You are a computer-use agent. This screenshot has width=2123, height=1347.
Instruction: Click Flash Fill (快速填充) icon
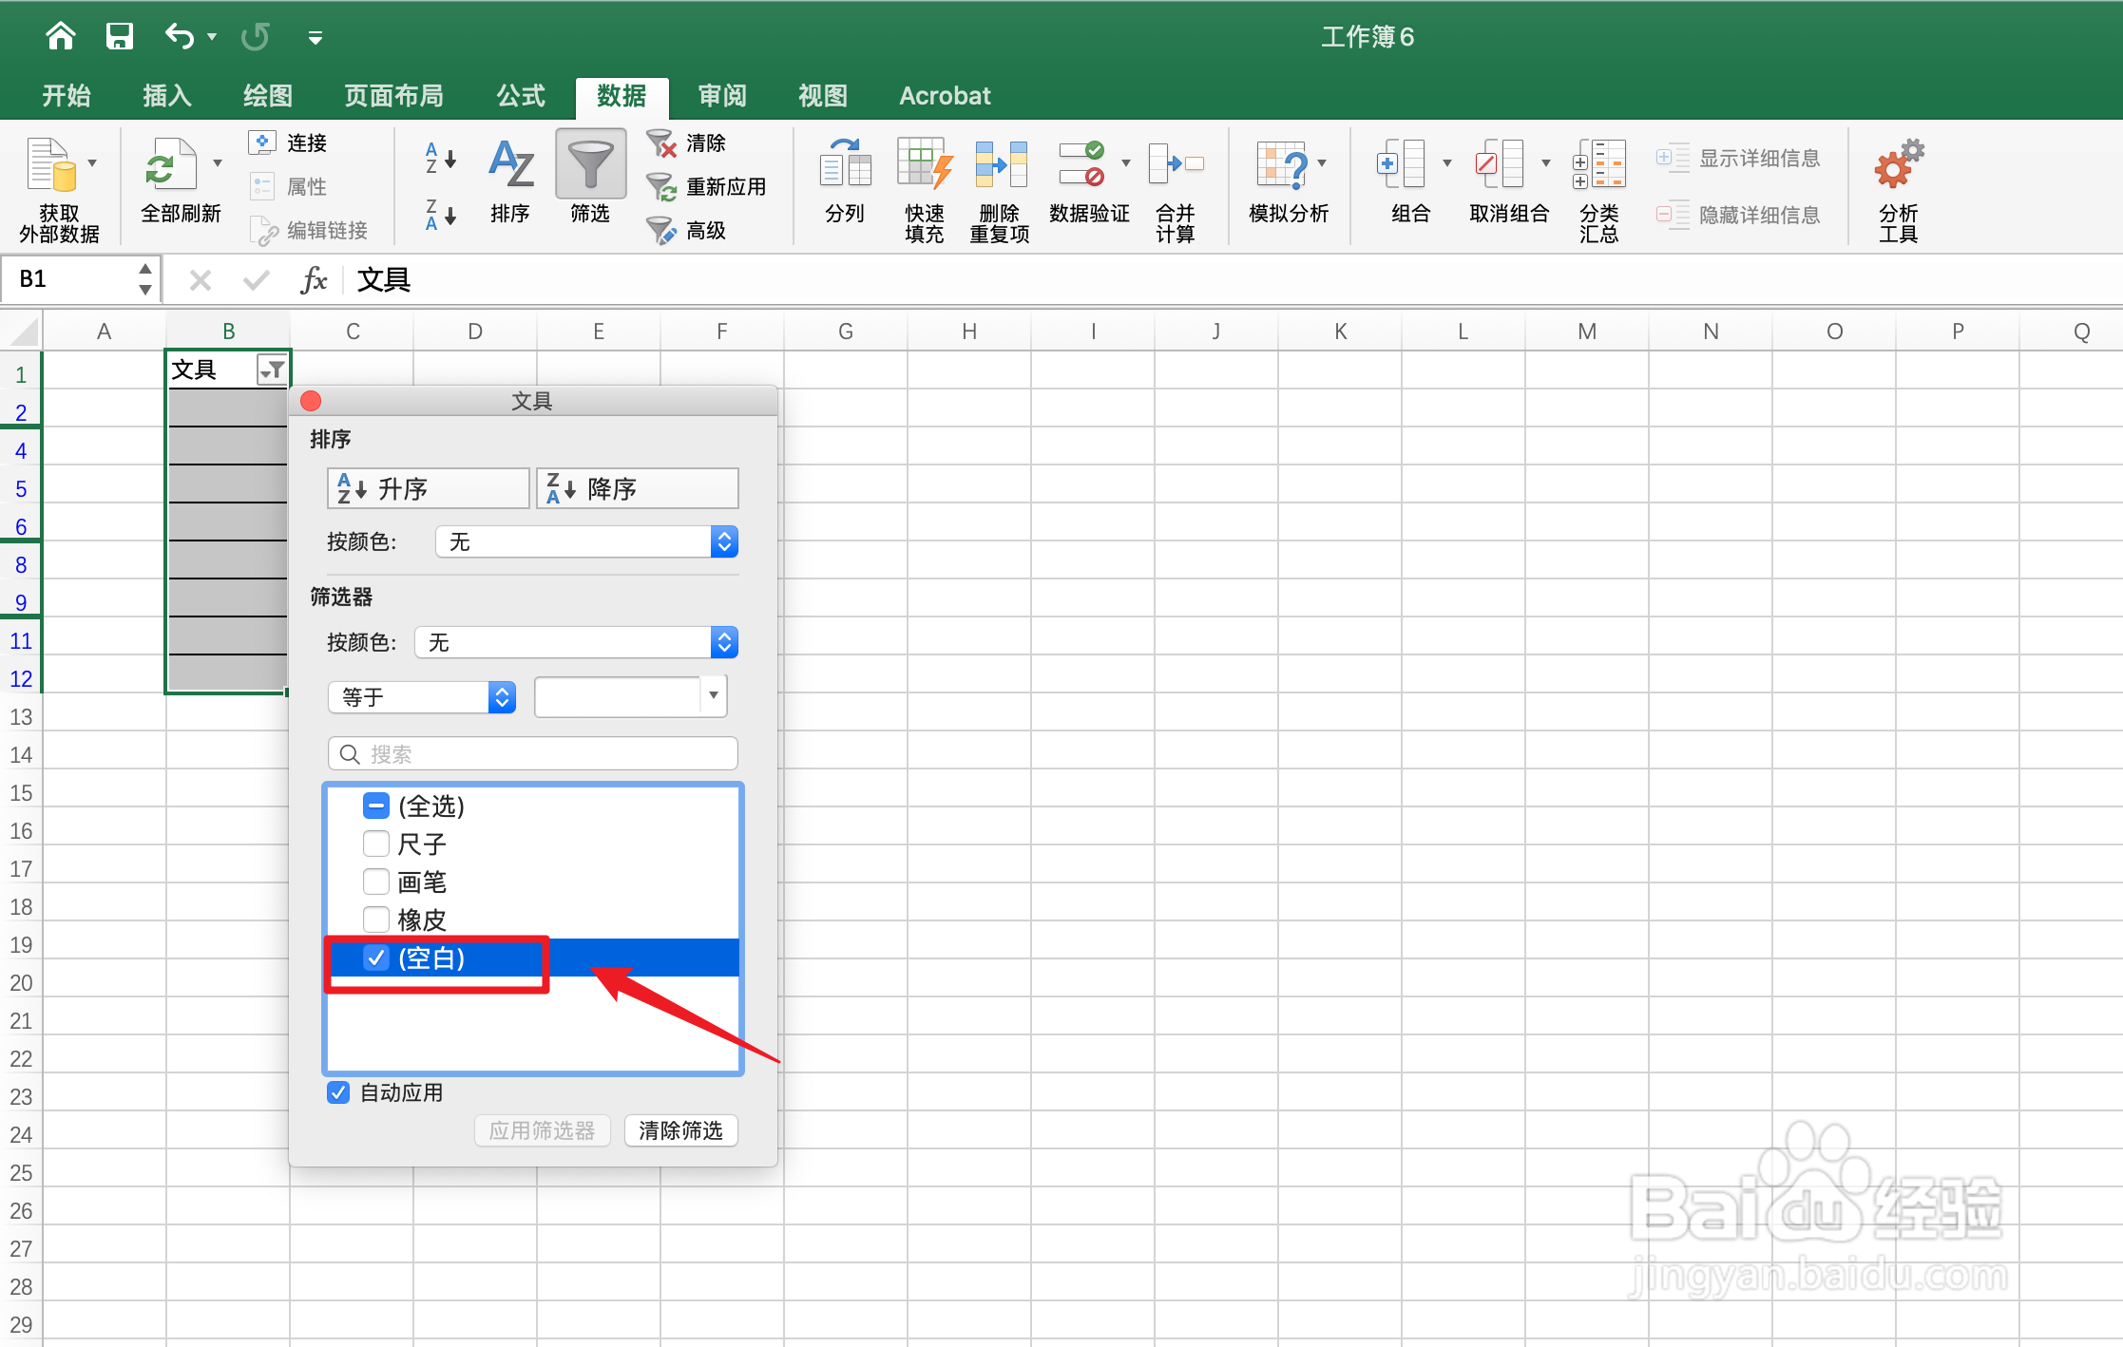[924, 165]
